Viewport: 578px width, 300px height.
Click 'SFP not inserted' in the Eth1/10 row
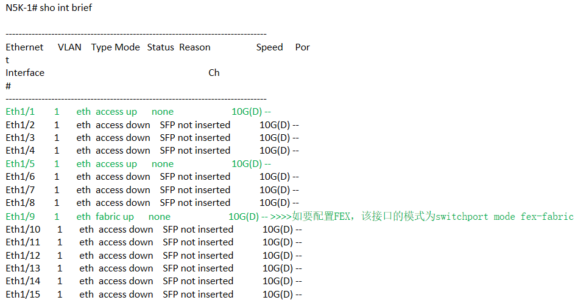click(x=198, y=230)
